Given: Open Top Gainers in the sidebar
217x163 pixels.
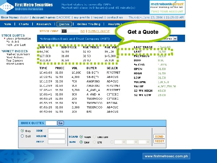Looking at the screenshot, I should point(14,61).
